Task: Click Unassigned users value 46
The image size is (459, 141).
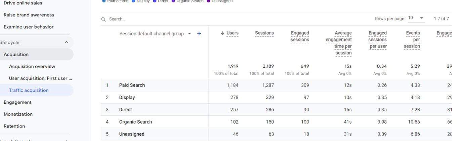Action: [236, 134]
